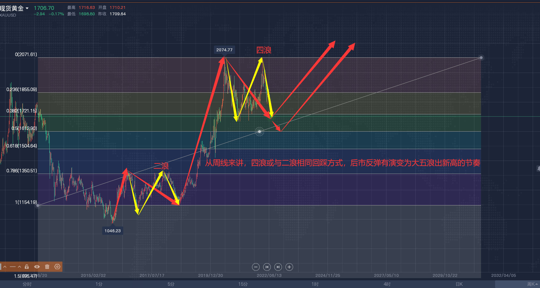Select the 15分 timeframe
Screen dimensions: 540x288
pos(243,284)
